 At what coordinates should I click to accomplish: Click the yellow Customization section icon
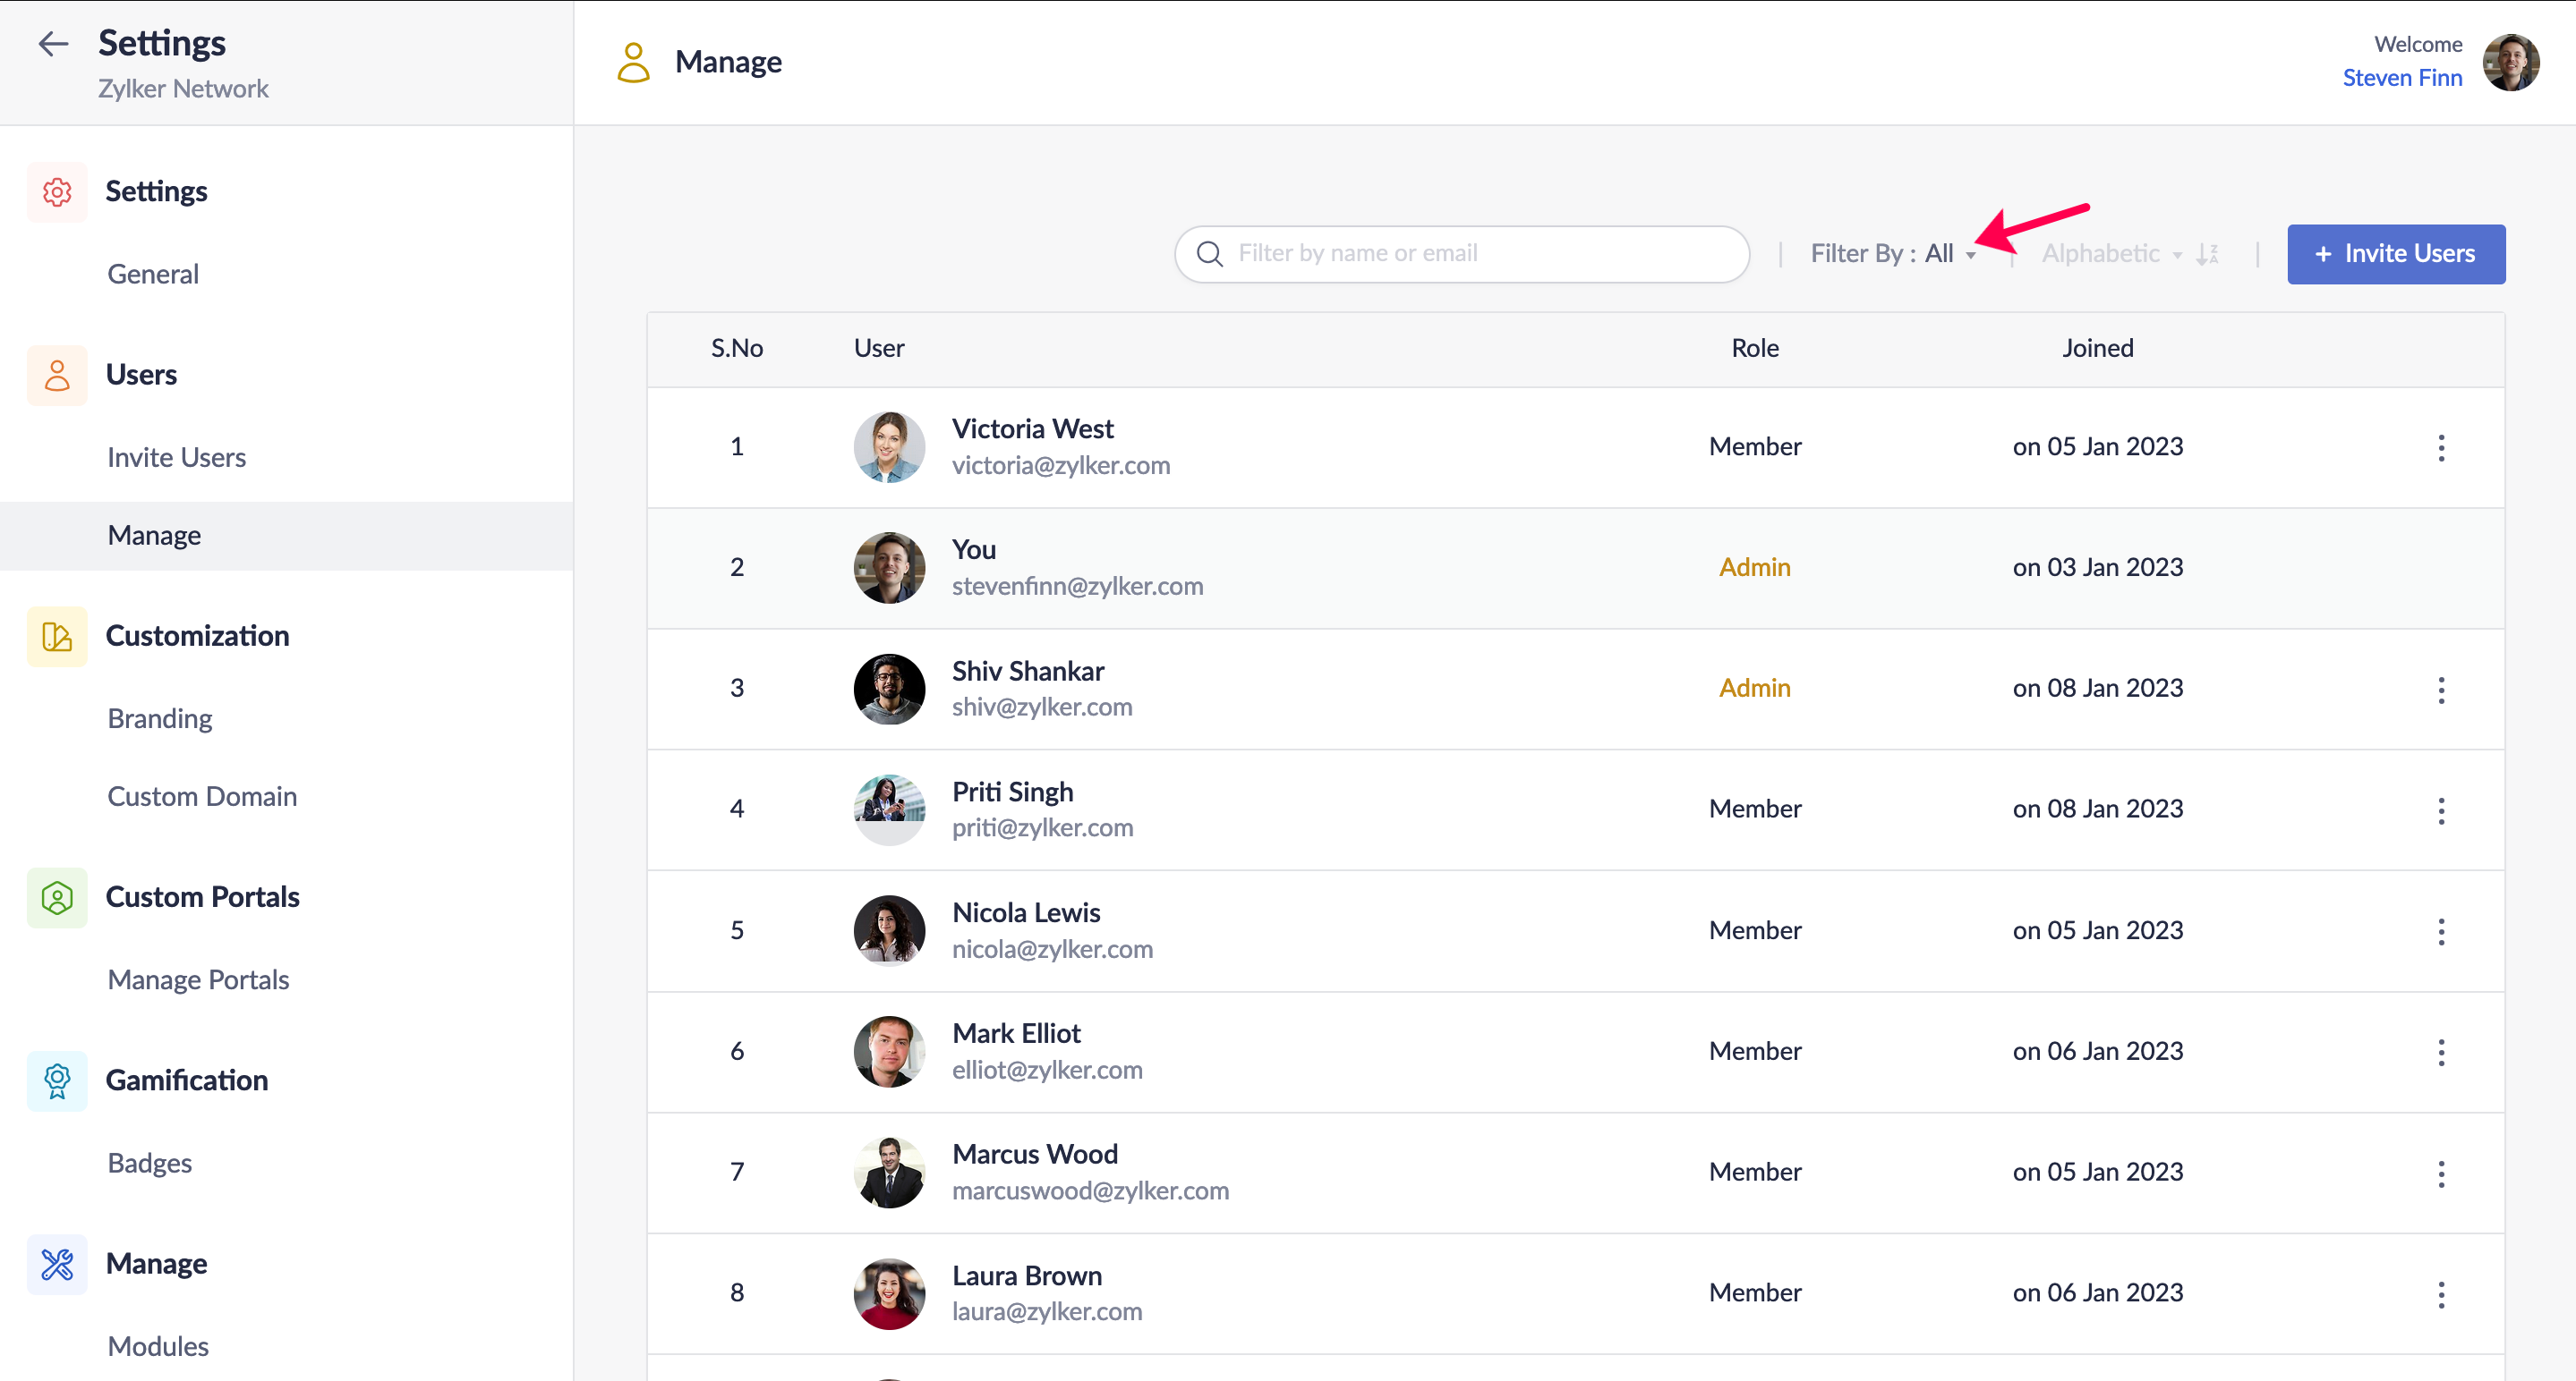click(57, 637)
